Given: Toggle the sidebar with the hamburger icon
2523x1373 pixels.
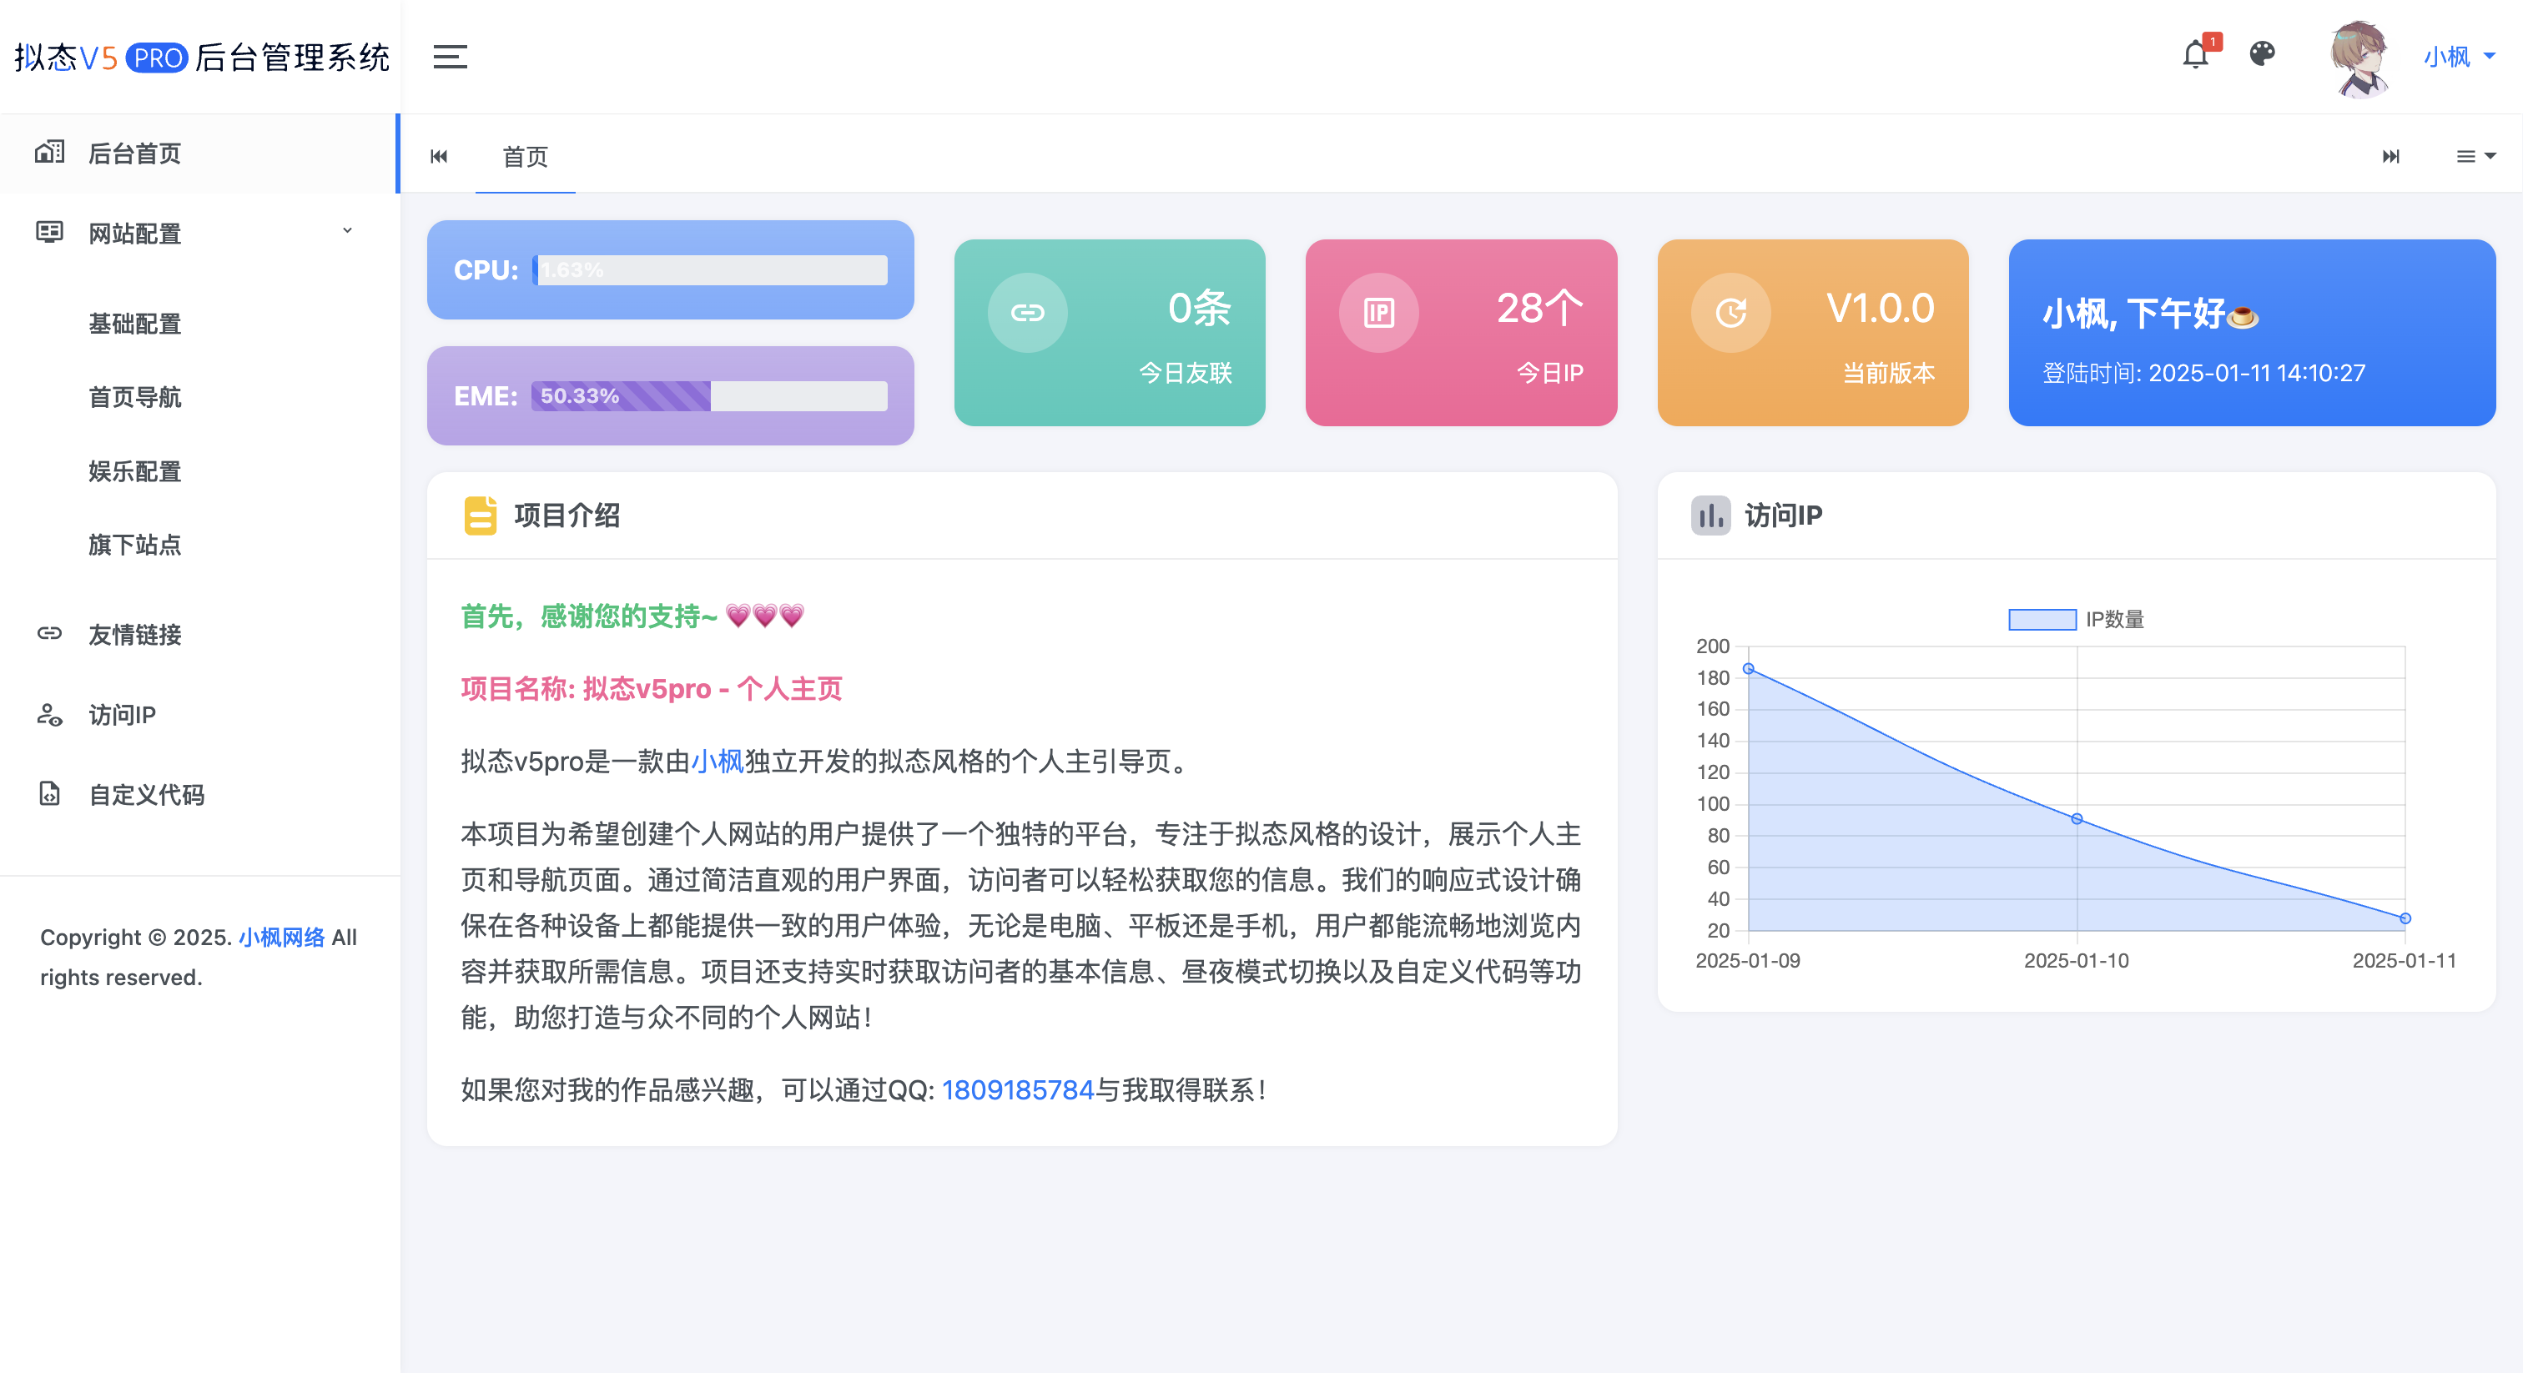Looking at the screenshot, I should 450,57.
